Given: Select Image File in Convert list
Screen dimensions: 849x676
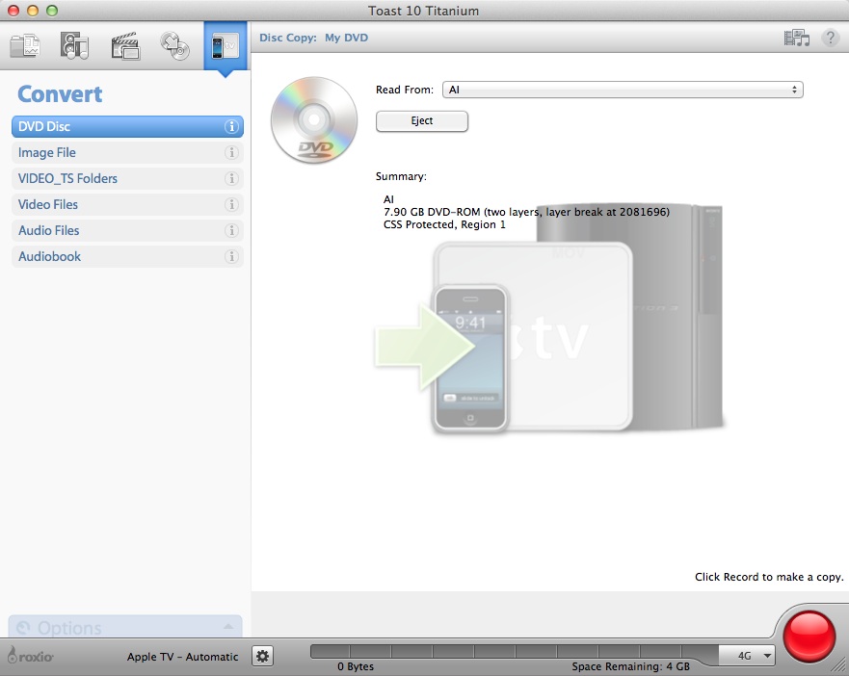Looking at the screenshot, I should [x=127, y=152].
